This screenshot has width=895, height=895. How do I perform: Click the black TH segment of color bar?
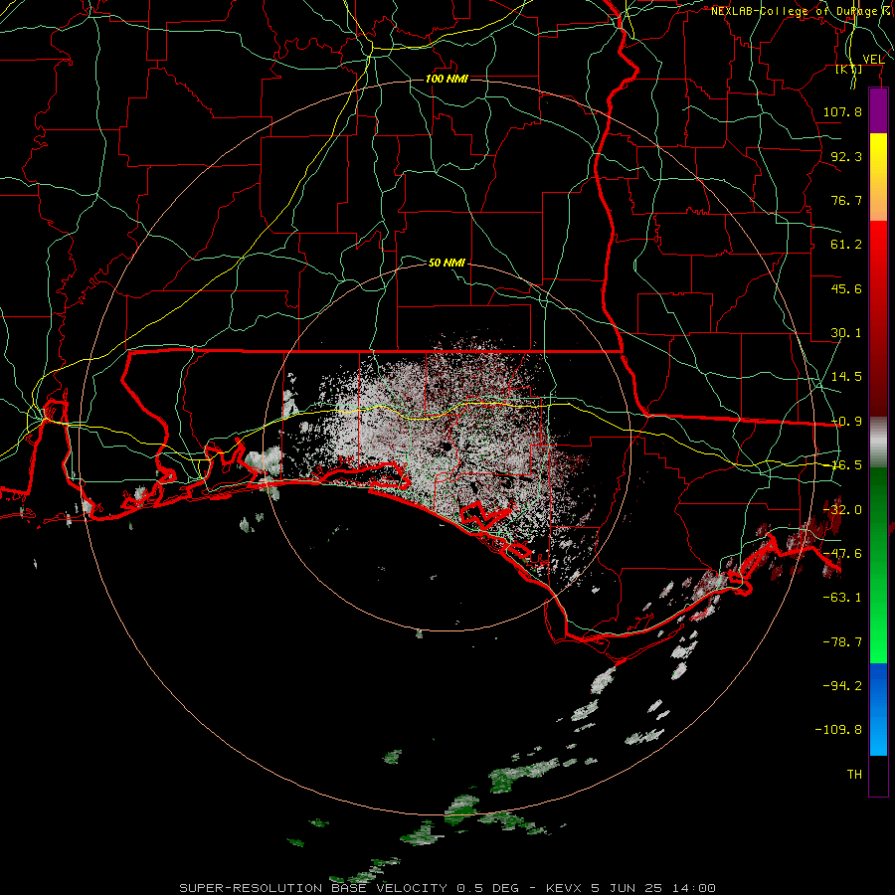click(878, 776)
